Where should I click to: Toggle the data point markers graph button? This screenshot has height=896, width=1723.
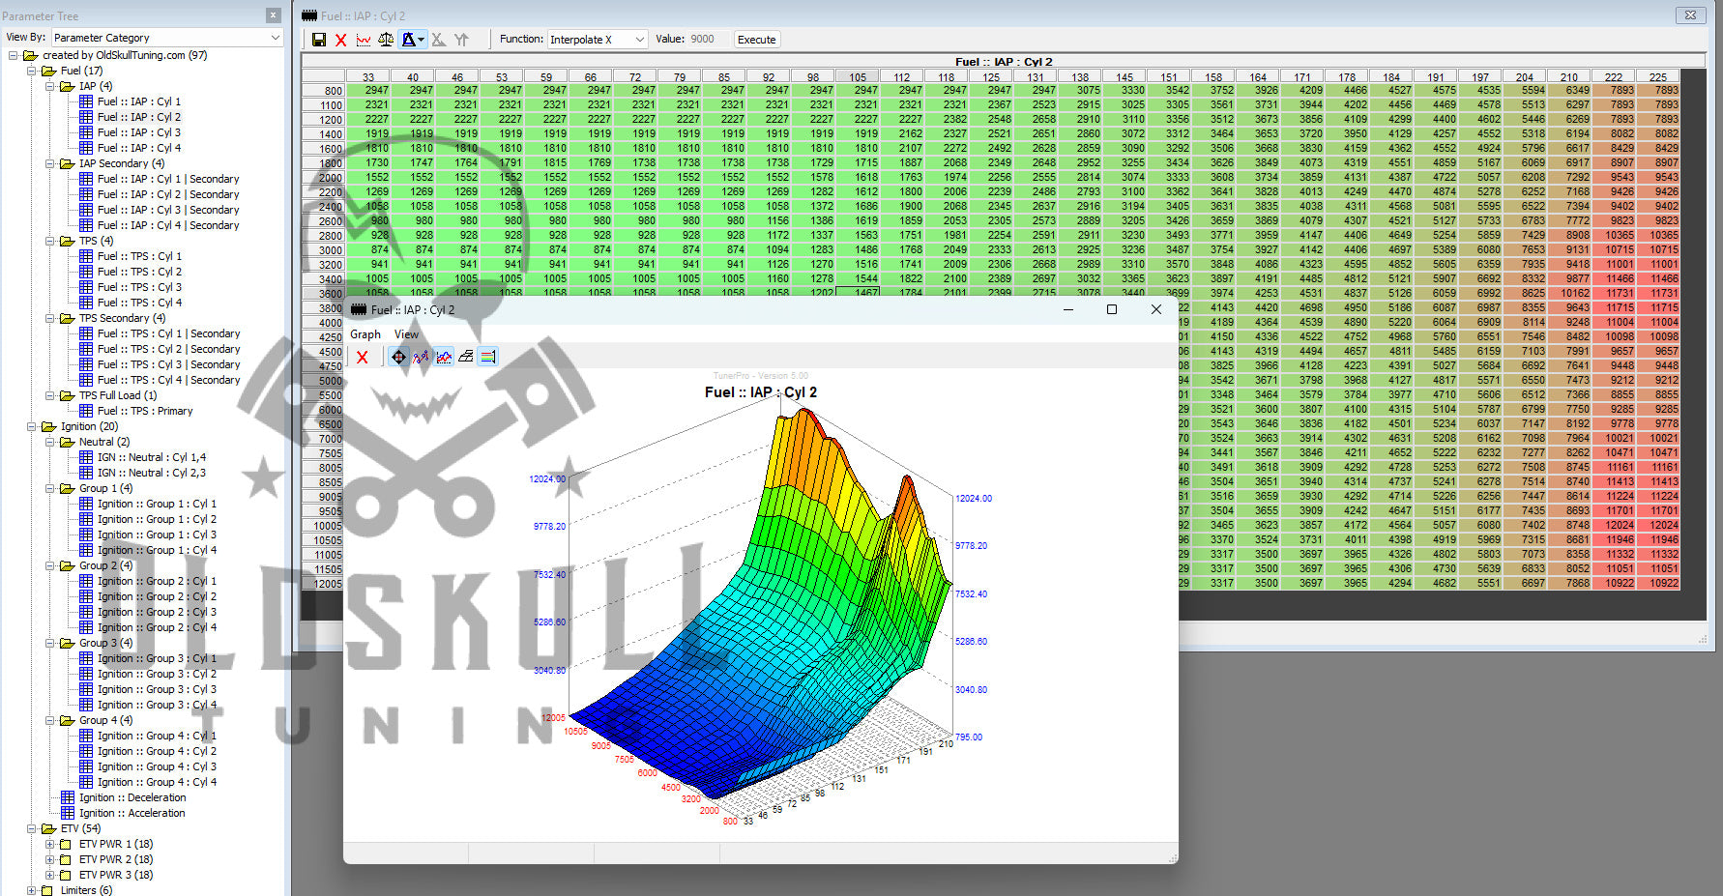[x=421, y=357]
